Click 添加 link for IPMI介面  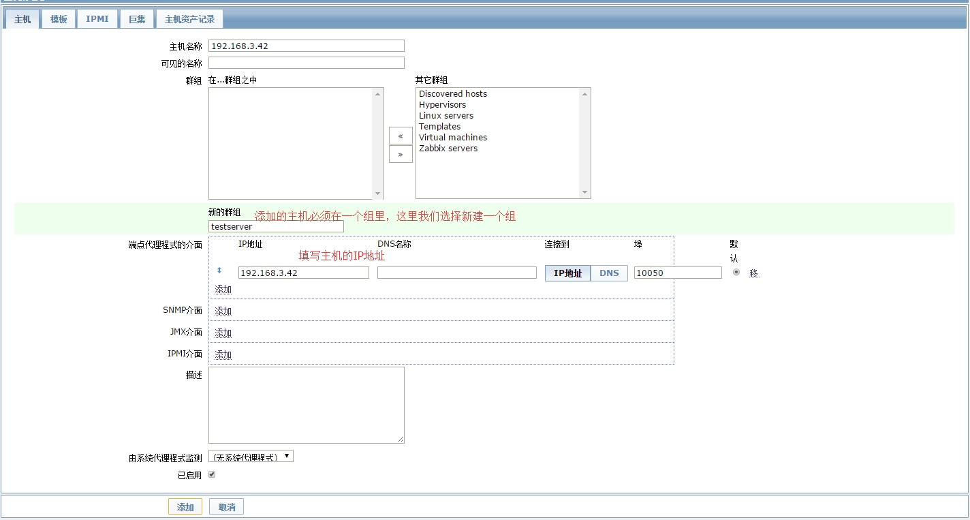[x=223, y=355]
